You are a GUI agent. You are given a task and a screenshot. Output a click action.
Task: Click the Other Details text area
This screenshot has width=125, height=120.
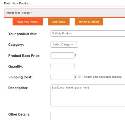click(x=88, y=116)
